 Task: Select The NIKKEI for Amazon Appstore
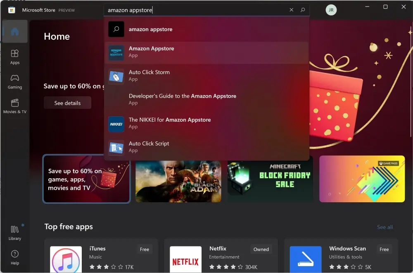[206, 124]
